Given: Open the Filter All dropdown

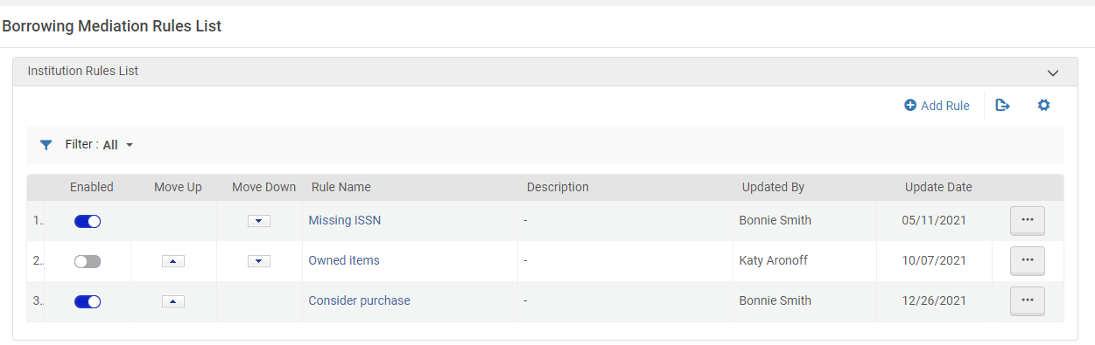Looking at the screenshot, I should click(118, 145).
